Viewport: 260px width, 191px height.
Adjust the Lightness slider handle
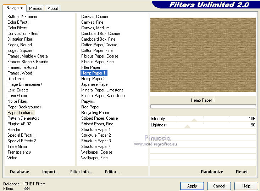click(x=187, y=126)
